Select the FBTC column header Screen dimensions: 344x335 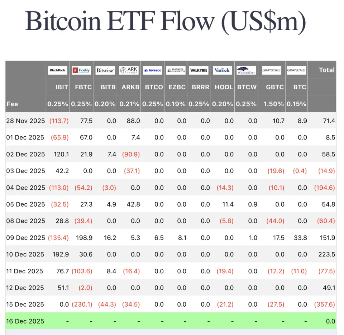[x=81, y=87]
